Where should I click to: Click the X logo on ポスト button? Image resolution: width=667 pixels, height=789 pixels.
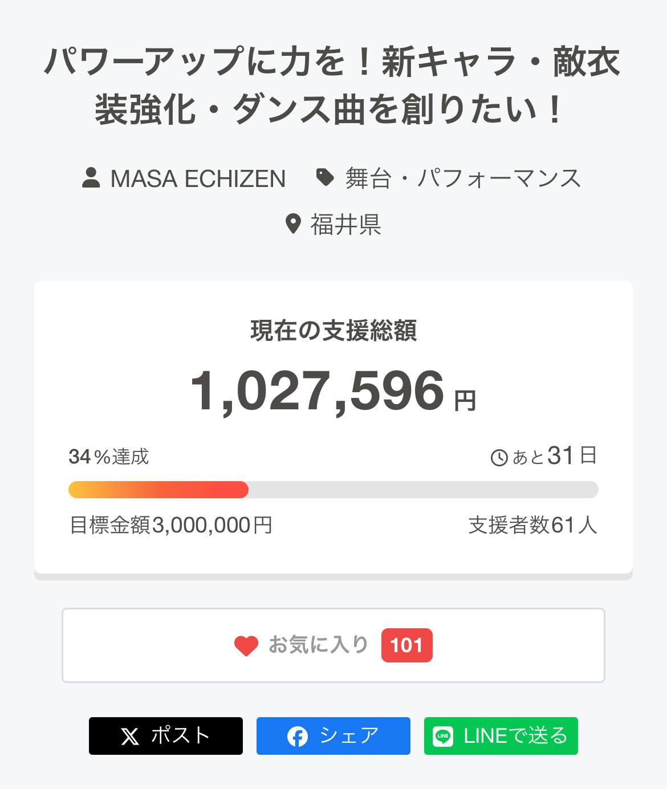pyautogui.click(x=130, y=737)
